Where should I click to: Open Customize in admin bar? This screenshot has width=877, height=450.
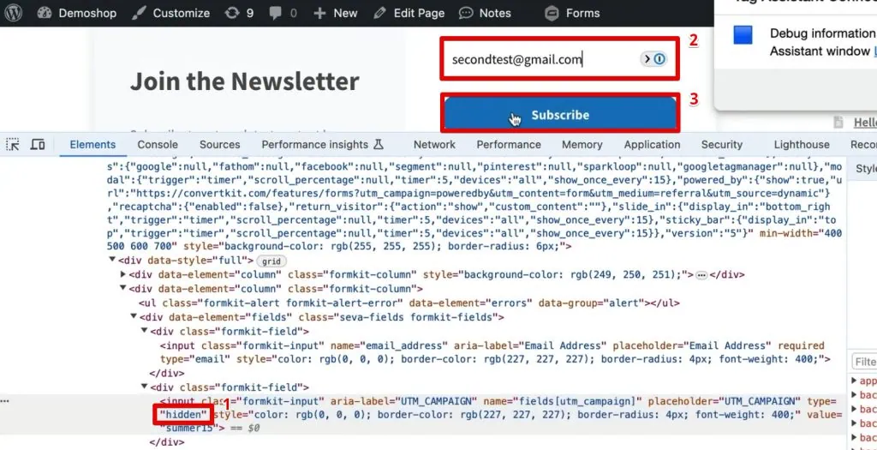click(x=170, y=13)
